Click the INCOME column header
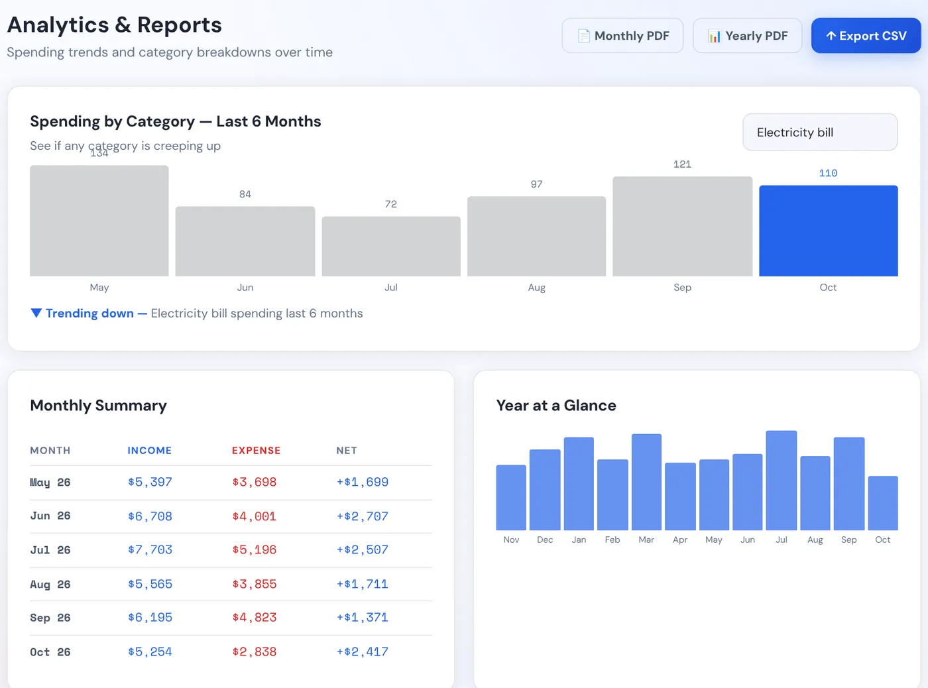 coord(150,451)
